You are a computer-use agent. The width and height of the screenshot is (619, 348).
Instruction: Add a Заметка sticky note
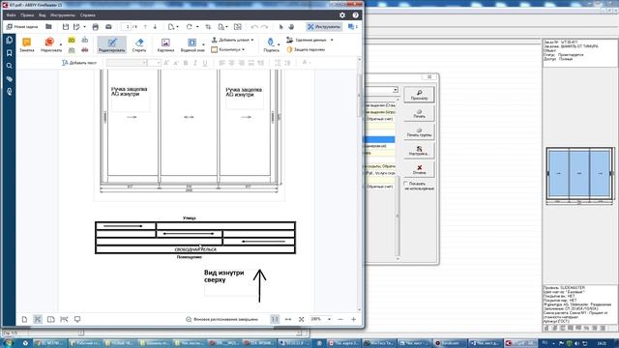26,45
